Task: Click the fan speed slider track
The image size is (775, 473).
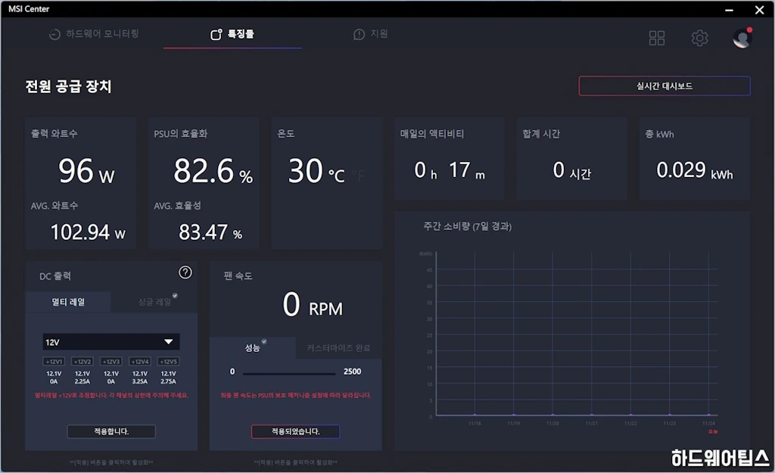Action: [x=289, y=374]
